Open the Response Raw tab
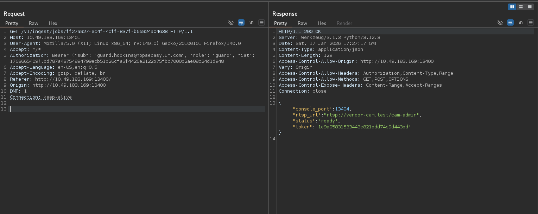The width and height of the screenshot is (538, 214). coord(302,23)
